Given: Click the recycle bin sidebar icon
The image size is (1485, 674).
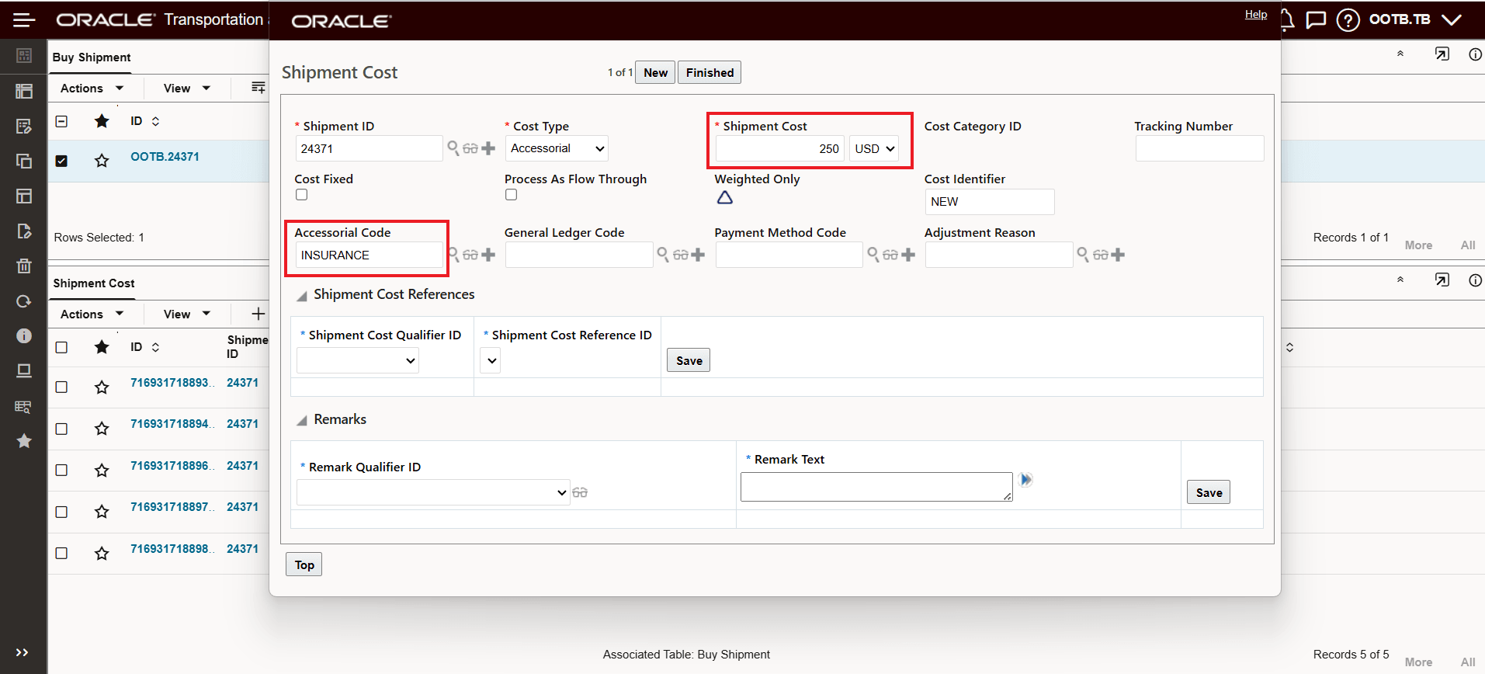Looking at the screenshot, I should coord(24,266).
